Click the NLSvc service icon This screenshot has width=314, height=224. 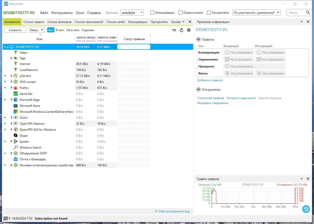pos(15,118)
